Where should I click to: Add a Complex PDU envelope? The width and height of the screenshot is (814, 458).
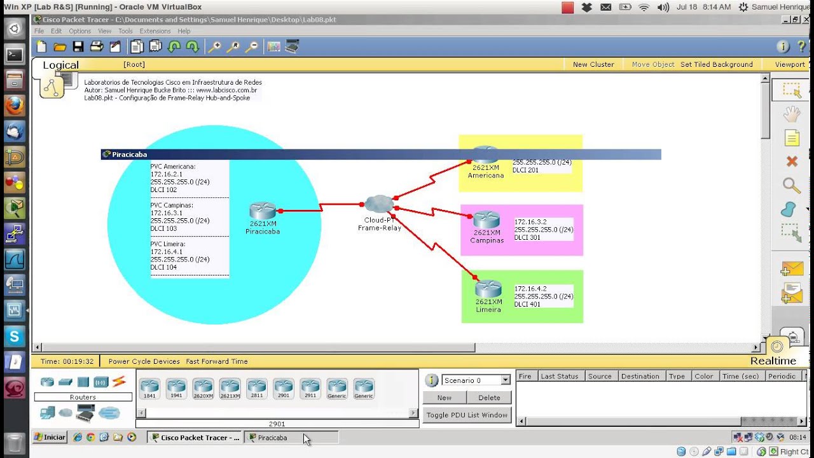point(792,293)
